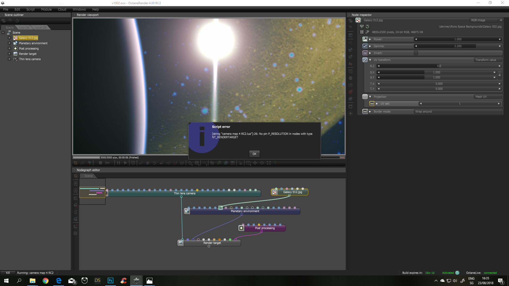
Task: Toggle the S.X/S.Y aspect lock
Action: pos(499,75)
